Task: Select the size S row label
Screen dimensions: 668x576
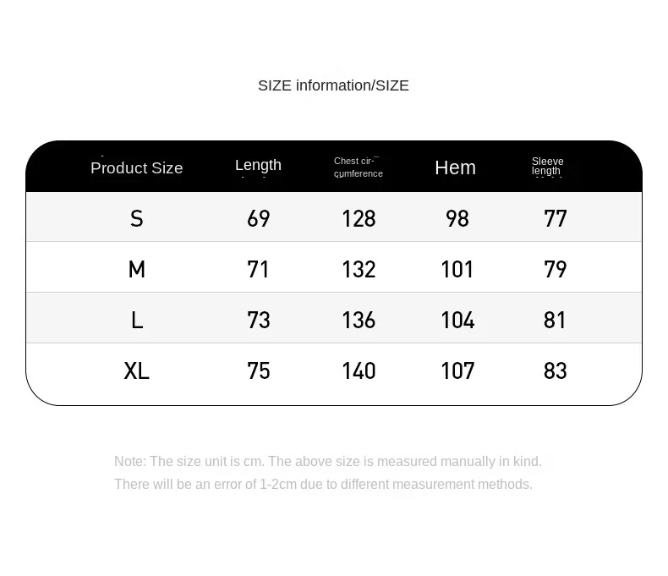Action: pos(137,218)
